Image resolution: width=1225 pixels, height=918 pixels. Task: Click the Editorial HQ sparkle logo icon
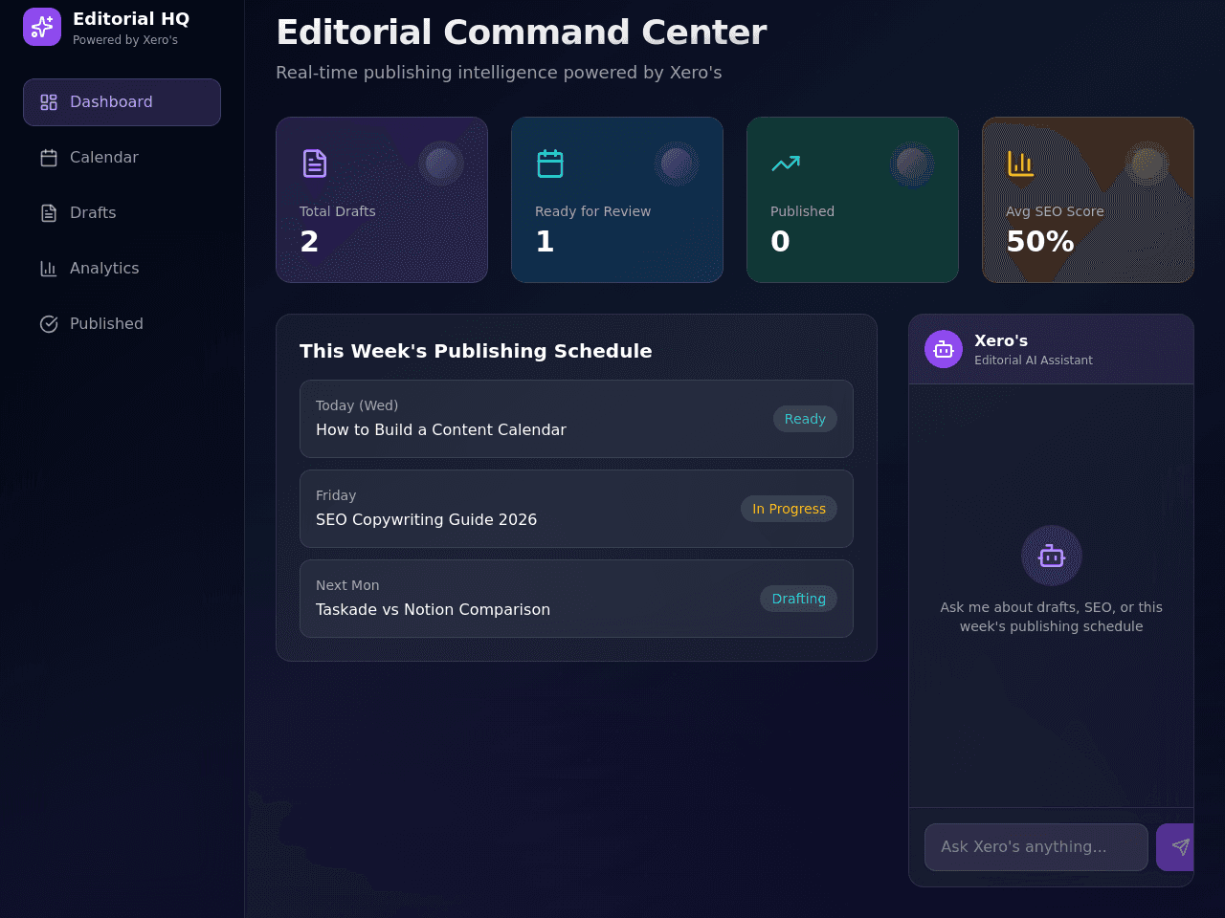[x=42, y=27]
